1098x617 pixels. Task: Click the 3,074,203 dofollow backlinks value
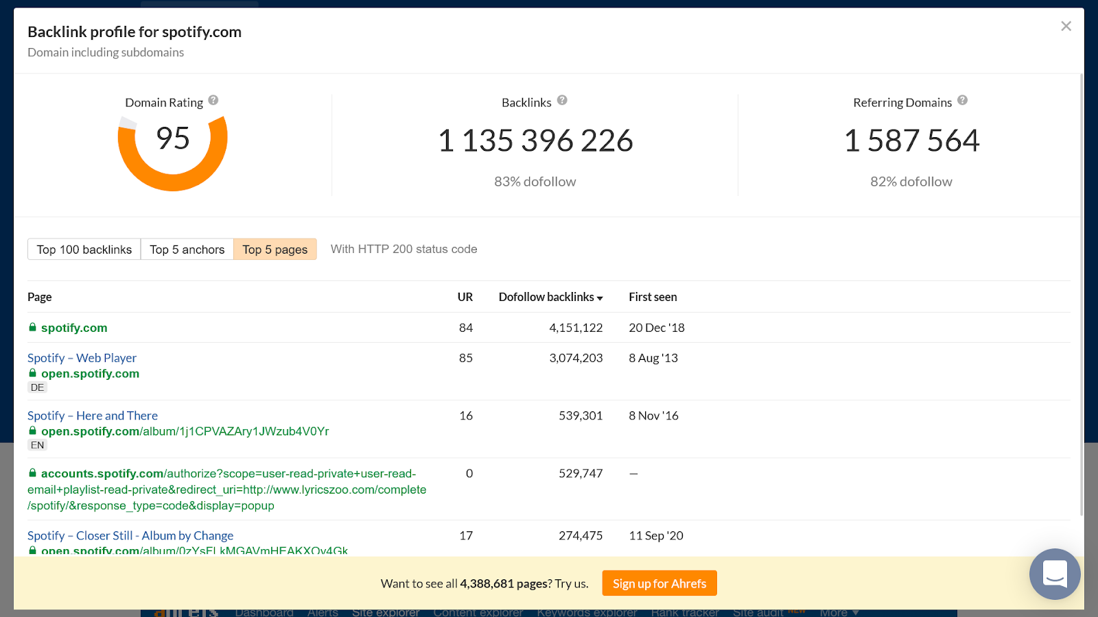pos(576,358)
